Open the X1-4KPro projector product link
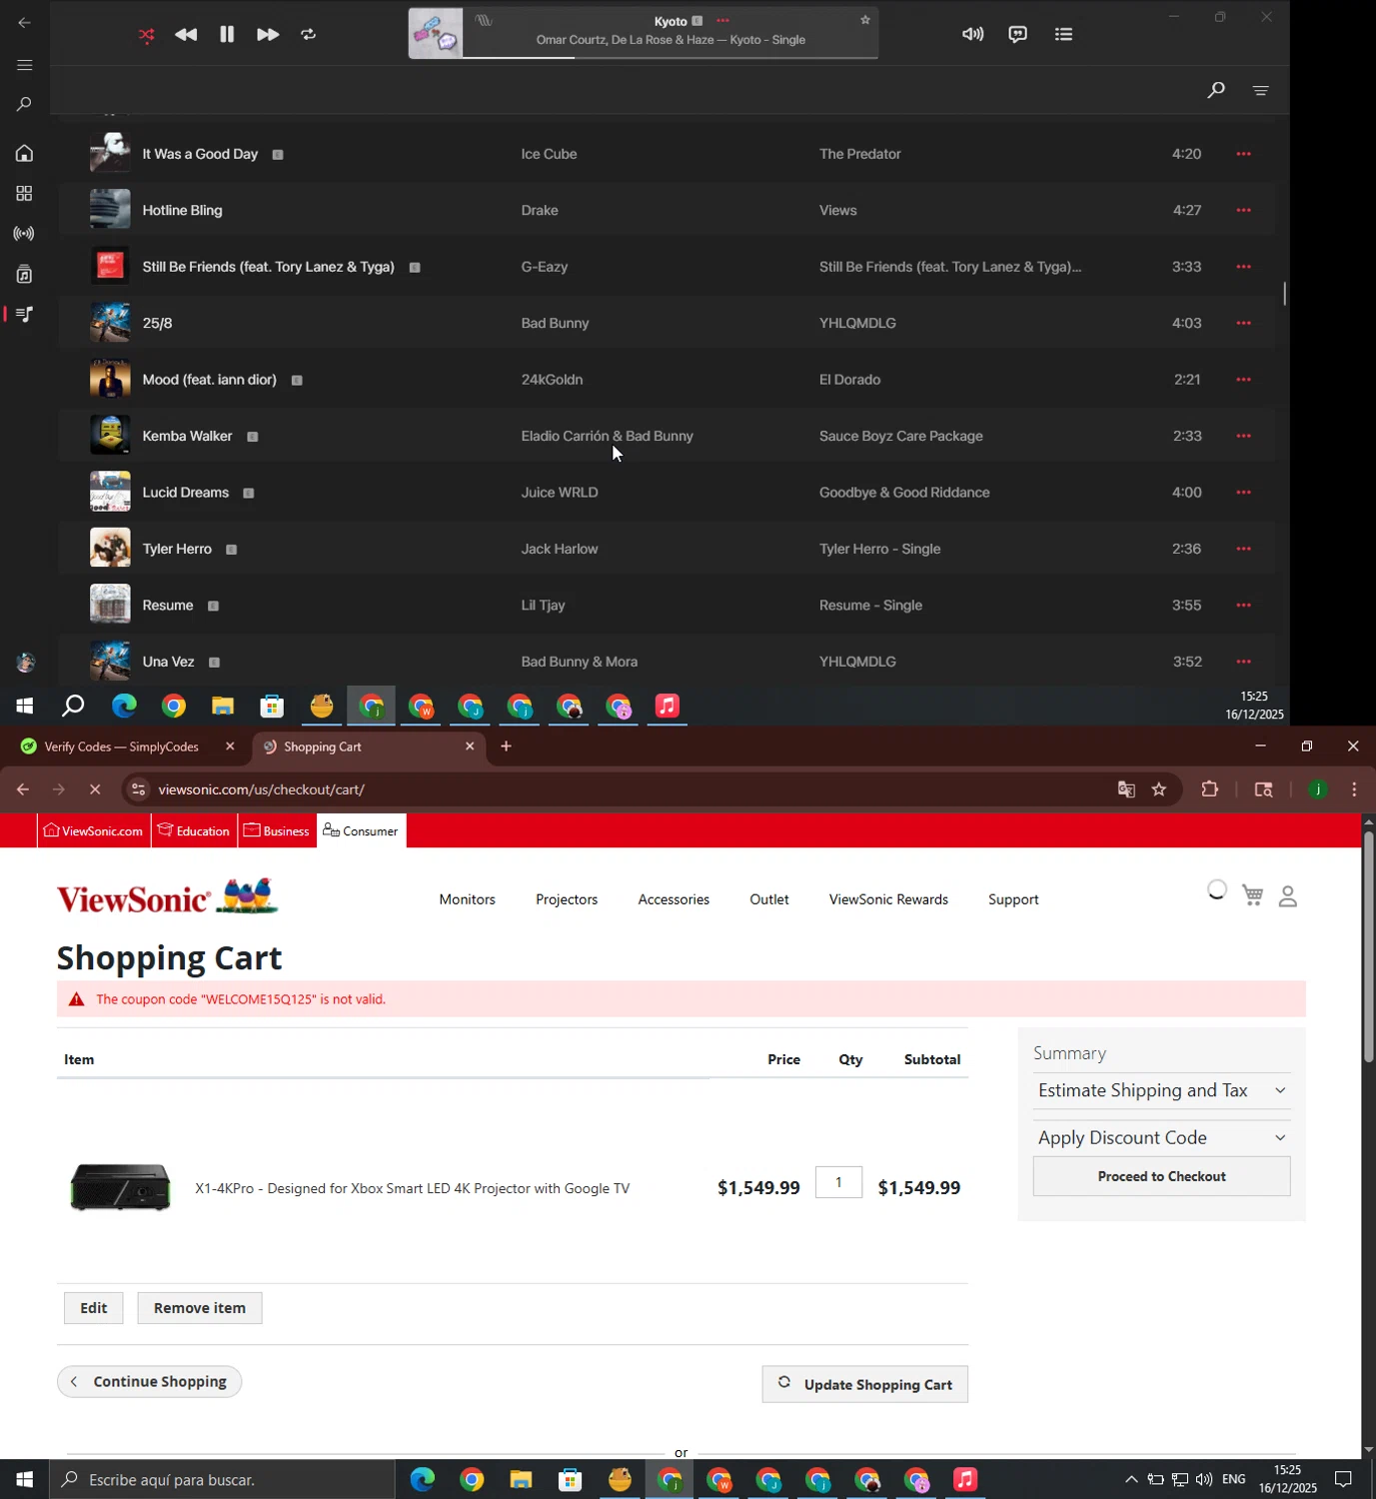Image resolution: width=1376 pixels, height=1499 pixels. click(x=412, y=1188)
